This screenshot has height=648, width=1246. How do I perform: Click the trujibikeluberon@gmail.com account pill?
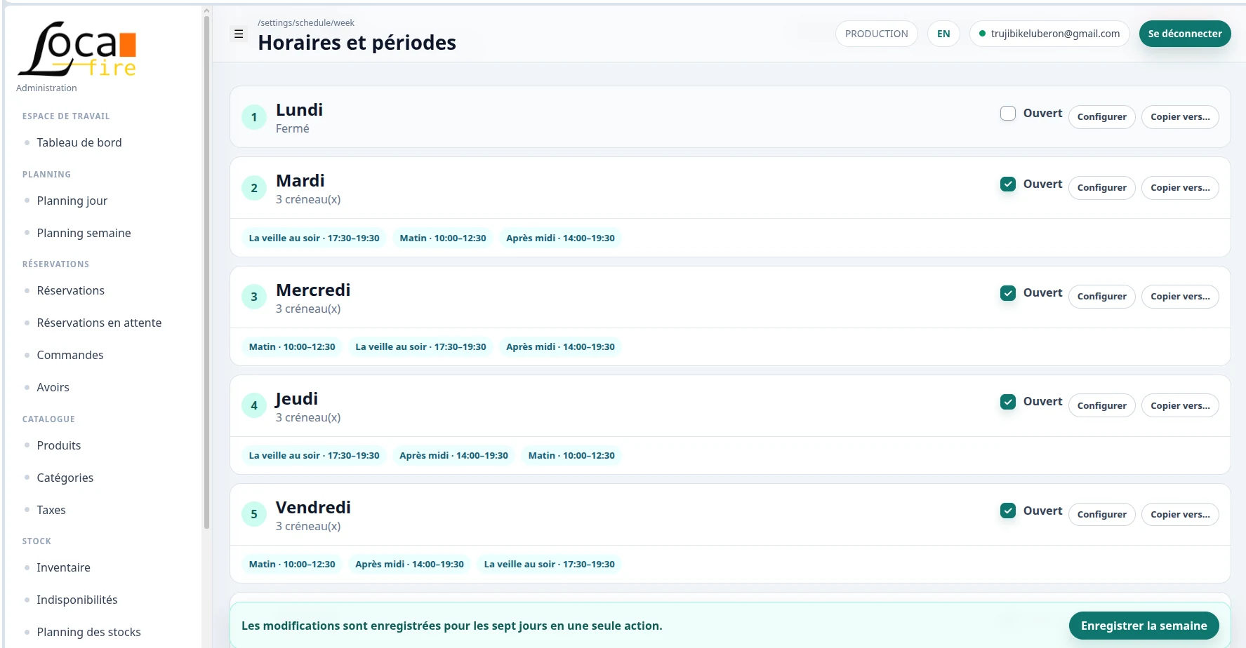coord(1049,34)
